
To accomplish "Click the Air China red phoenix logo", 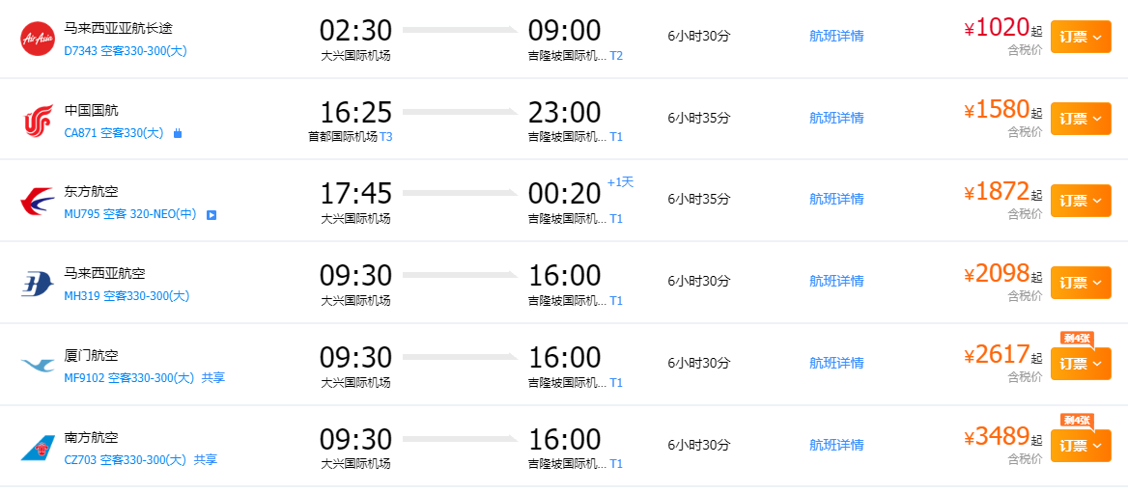I will (37, 121).
